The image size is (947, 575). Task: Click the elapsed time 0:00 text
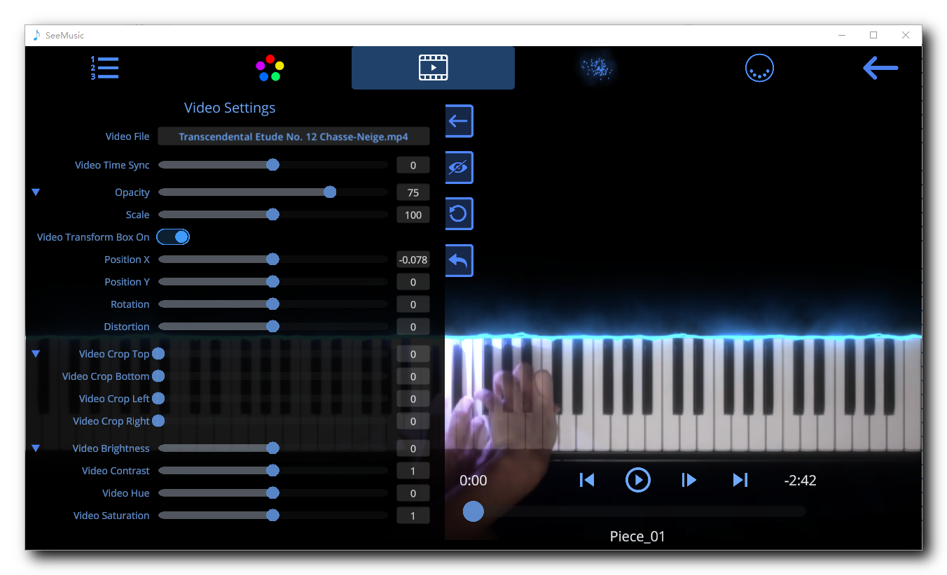[473, 481]
